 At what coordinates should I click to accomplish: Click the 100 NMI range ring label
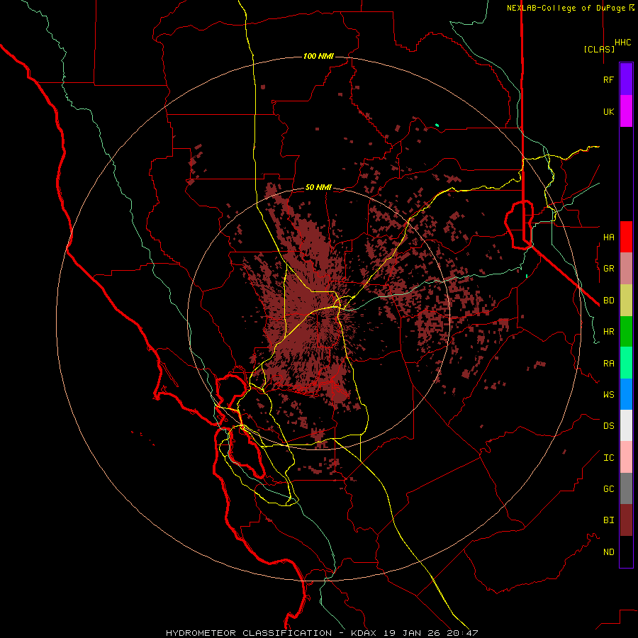click(318, 56)
